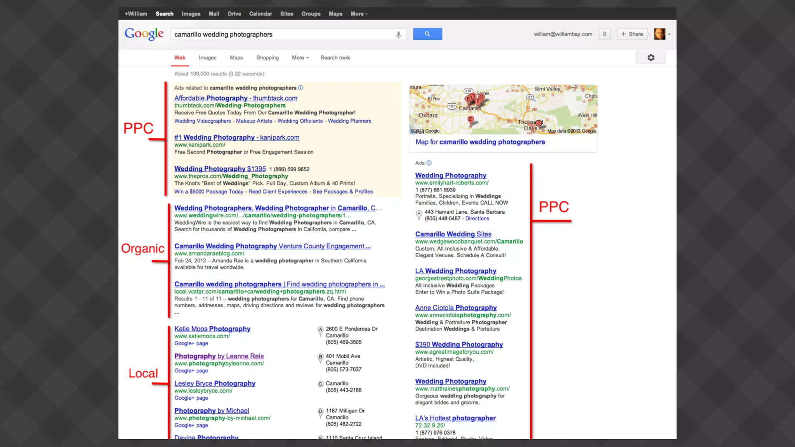Open notifications count box showing 0
Screen dimensions: 795x447
tap(604, 34)
